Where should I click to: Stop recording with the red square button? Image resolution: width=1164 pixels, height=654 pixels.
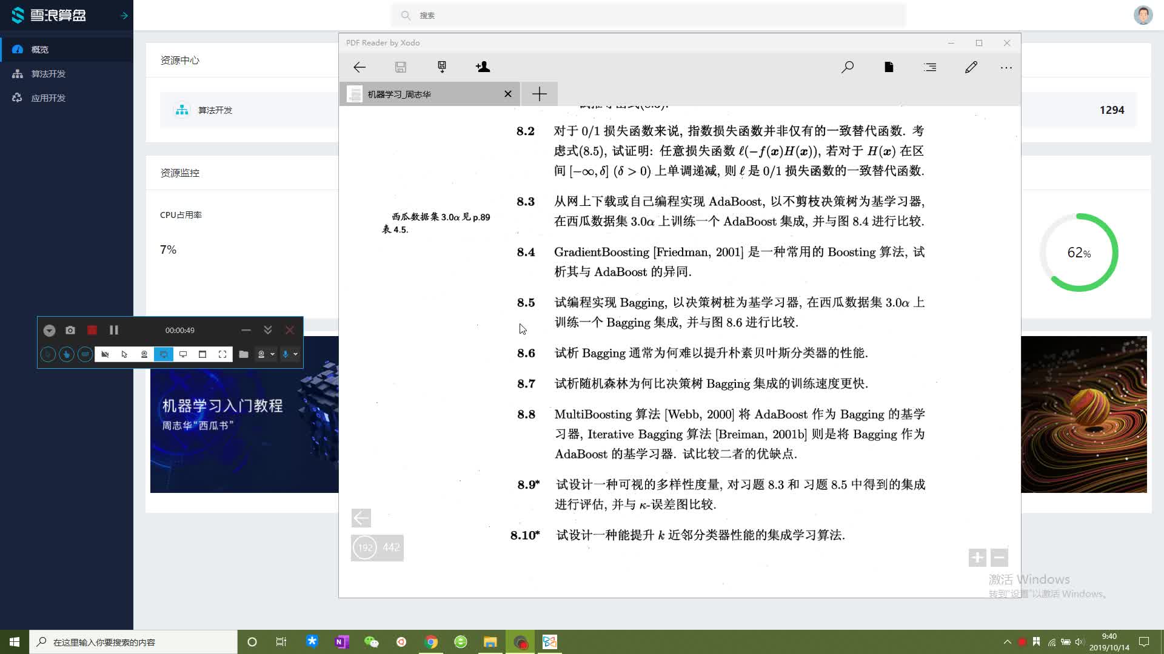click(x=92, y=330)
